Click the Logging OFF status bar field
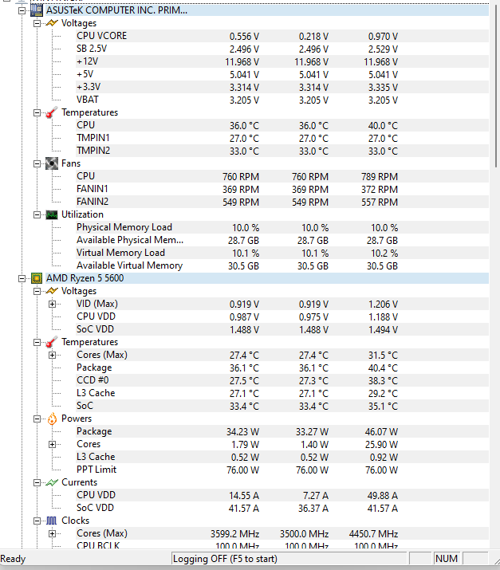This screenshot has height=570, width=500. coord(289,559)
